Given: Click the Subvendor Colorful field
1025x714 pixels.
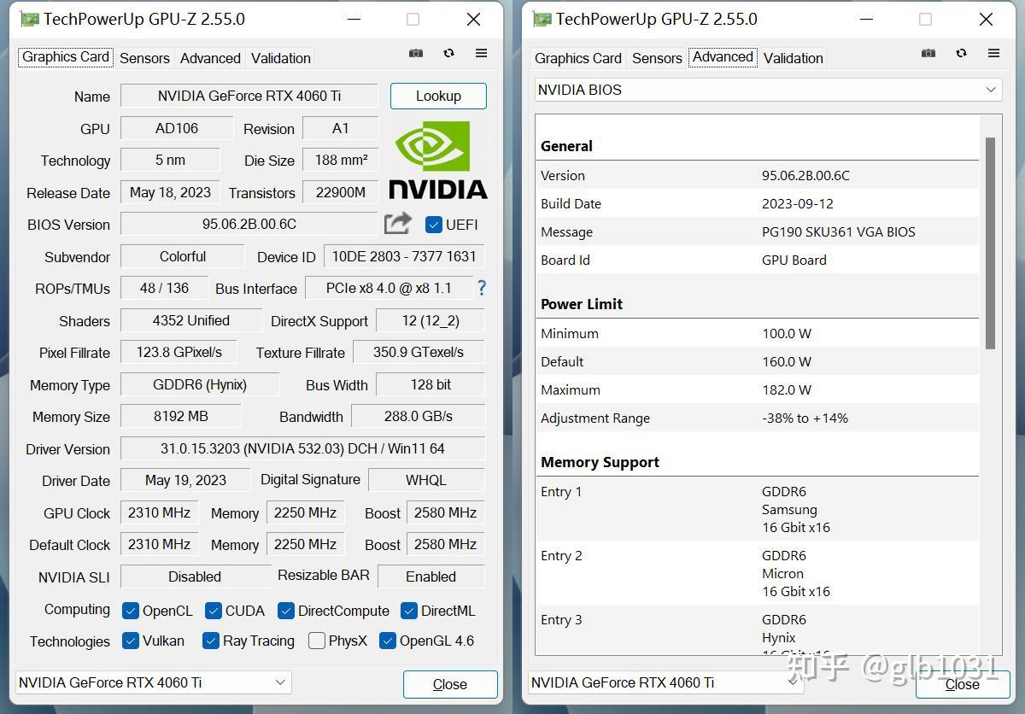Looking at the screenshot, I should (183, 256).
